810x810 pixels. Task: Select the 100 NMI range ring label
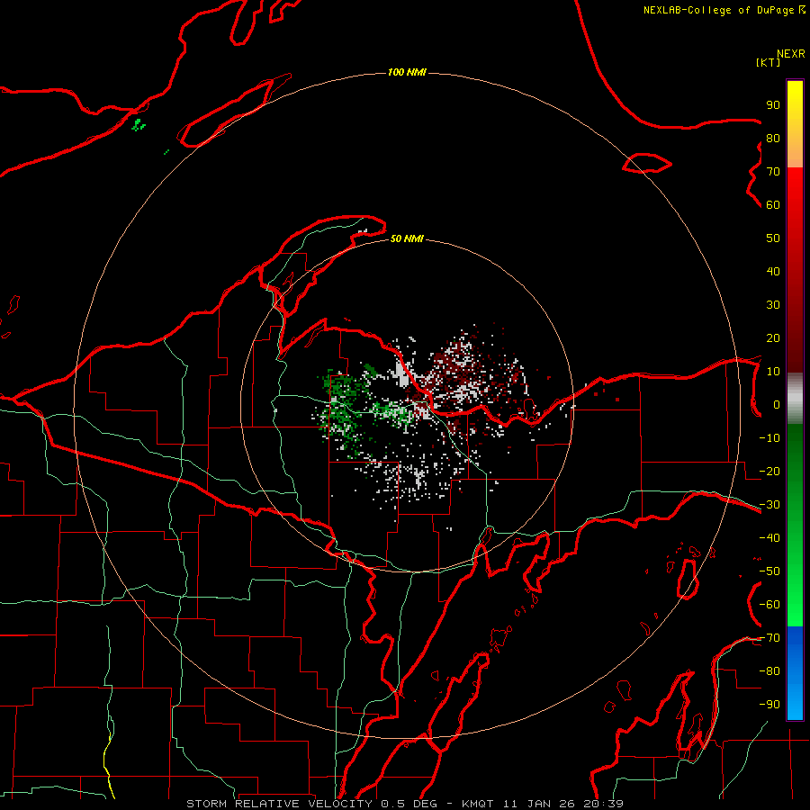tap(407, 72)
